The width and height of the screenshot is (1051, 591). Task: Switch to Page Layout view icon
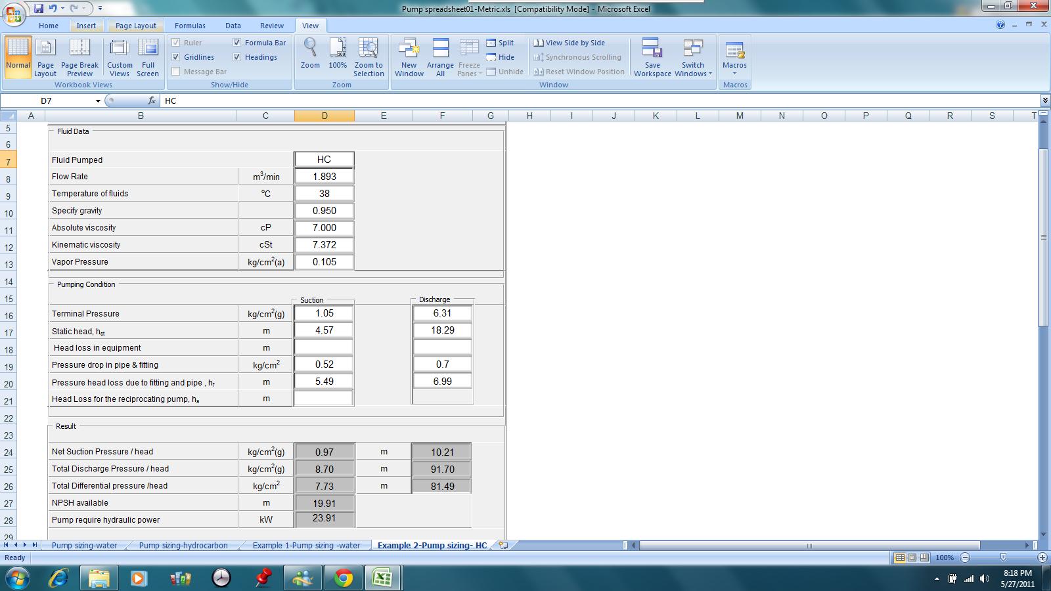pyautogui.click(x=45, y=58)
